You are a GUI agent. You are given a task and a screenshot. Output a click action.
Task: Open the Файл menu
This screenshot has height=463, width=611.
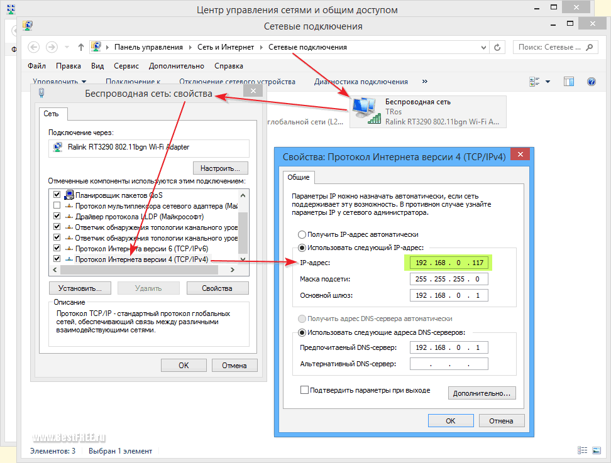(x=36, y=66)
